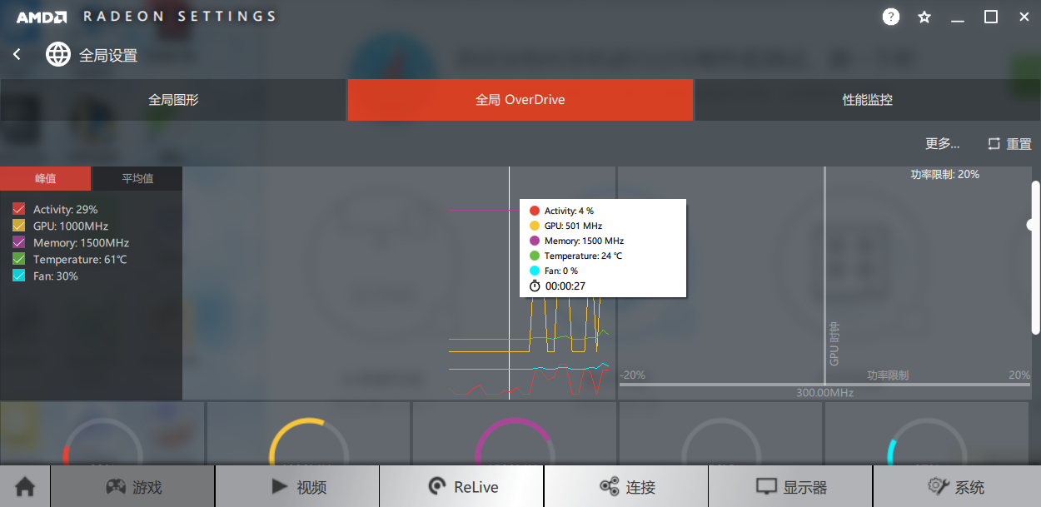Select the 平均值 average tab
Viewport: 1041px width, 507px height.
pos(137,179)
